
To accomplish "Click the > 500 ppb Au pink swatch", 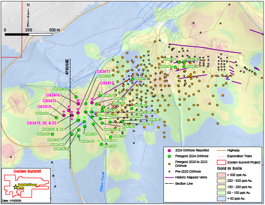I will [221, 175].
